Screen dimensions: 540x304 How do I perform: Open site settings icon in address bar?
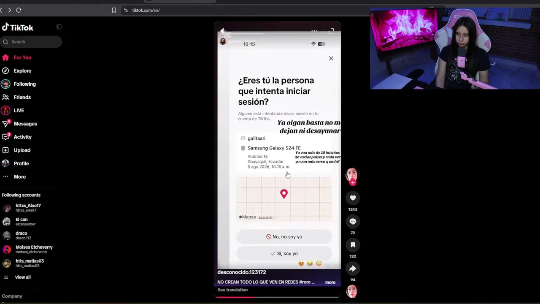pyautogui.click(x=126, y=10)
